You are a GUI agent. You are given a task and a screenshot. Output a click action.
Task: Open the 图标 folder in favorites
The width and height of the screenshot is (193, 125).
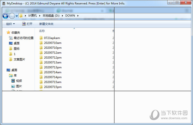tap(17, 49)
